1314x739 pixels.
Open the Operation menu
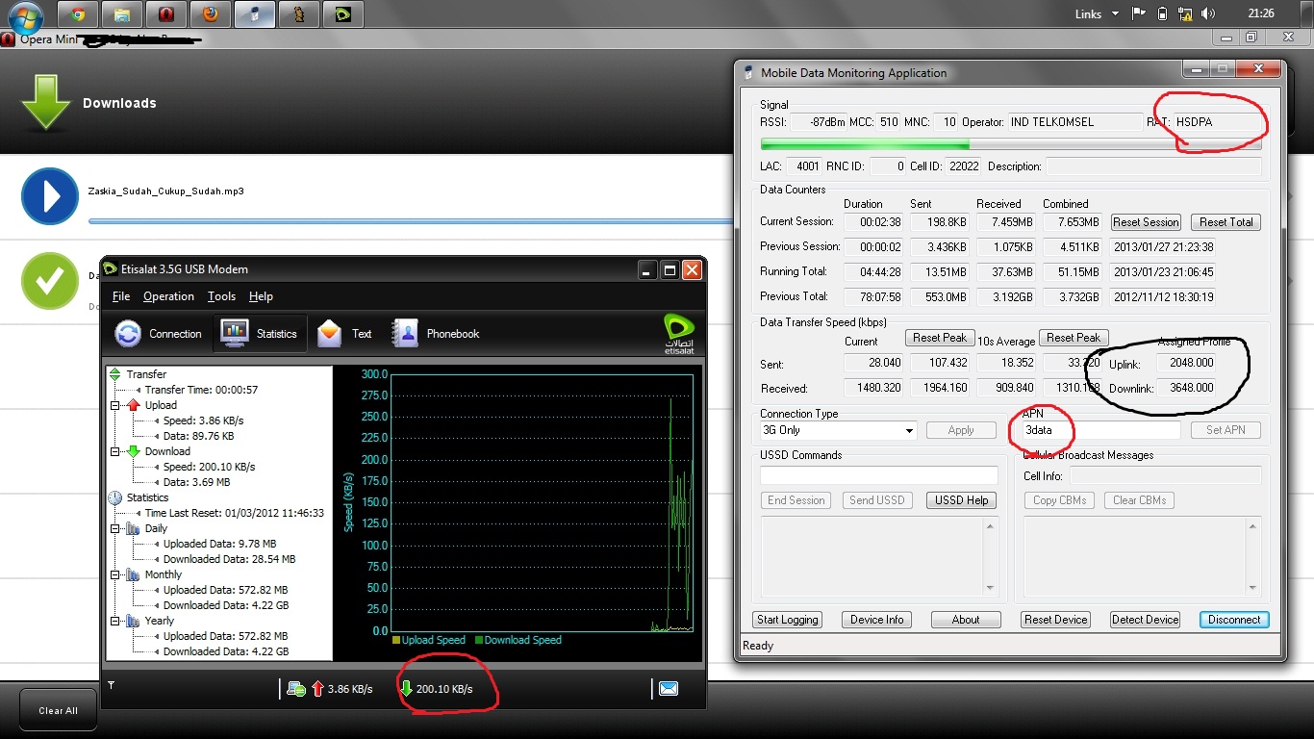pyautogui.click(x=168, y=296)
